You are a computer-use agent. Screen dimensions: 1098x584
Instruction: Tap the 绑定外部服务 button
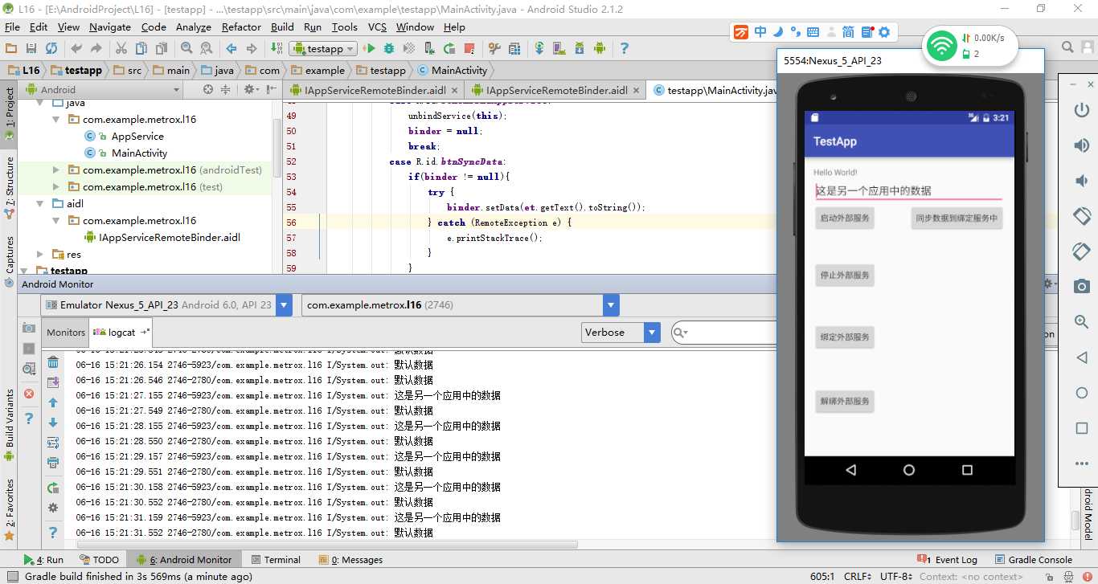click(x=845, y=337)
